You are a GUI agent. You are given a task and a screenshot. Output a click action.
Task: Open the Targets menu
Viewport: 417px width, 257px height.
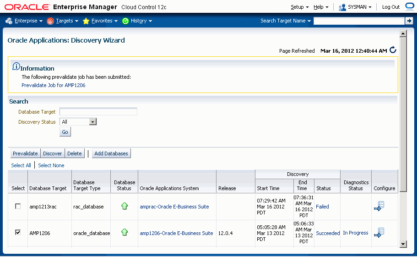pos(67,21)
